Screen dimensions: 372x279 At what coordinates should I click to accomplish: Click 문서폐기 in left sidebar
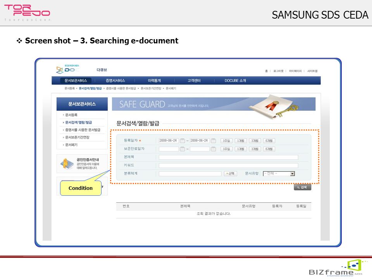coord(71,145)
